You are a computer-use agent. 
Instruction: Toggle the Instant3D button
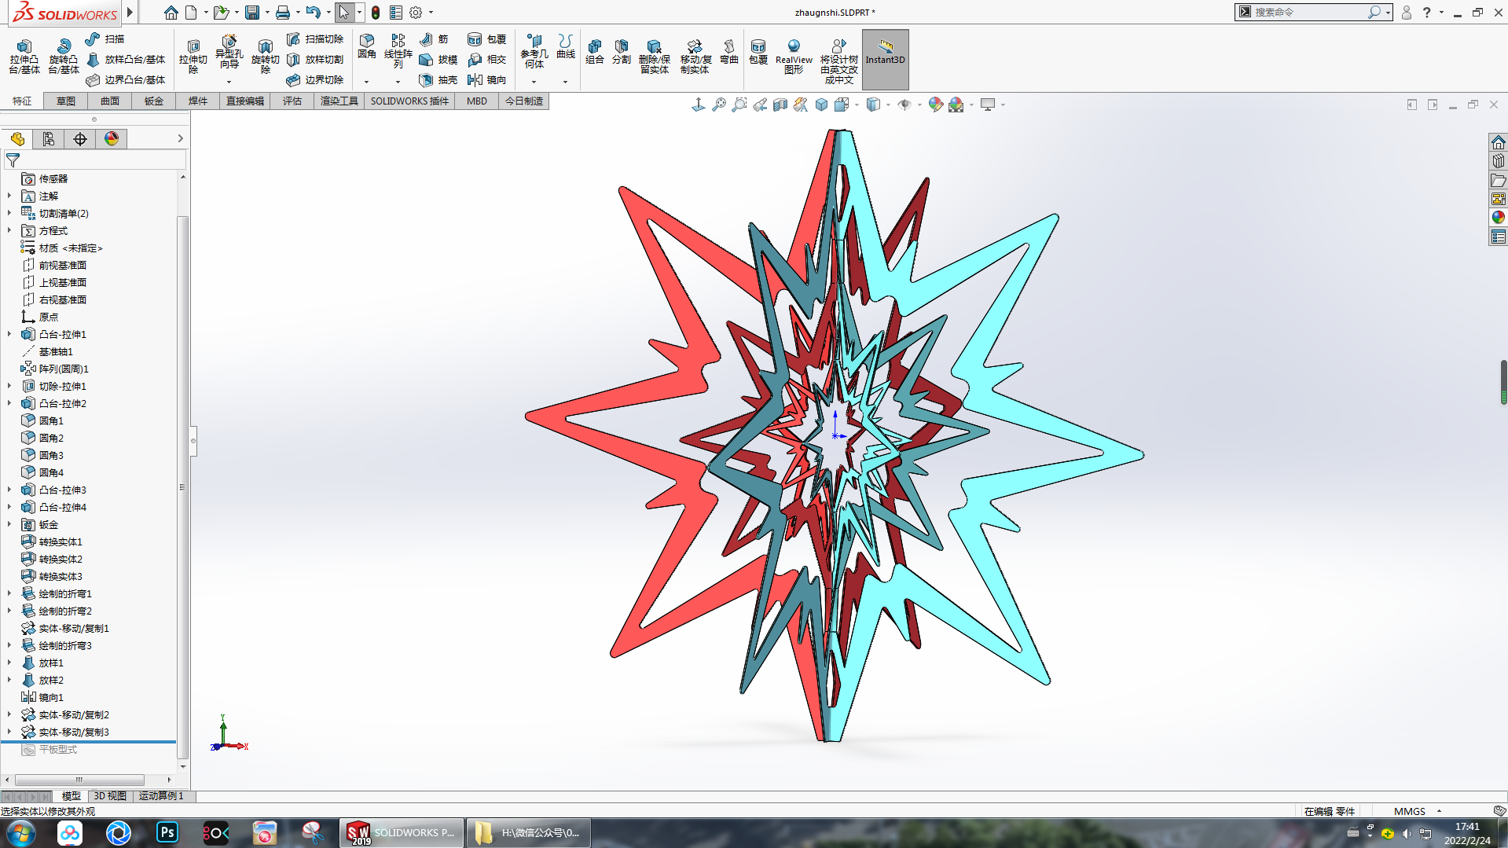pyautogui.click(x=885, y=59)
